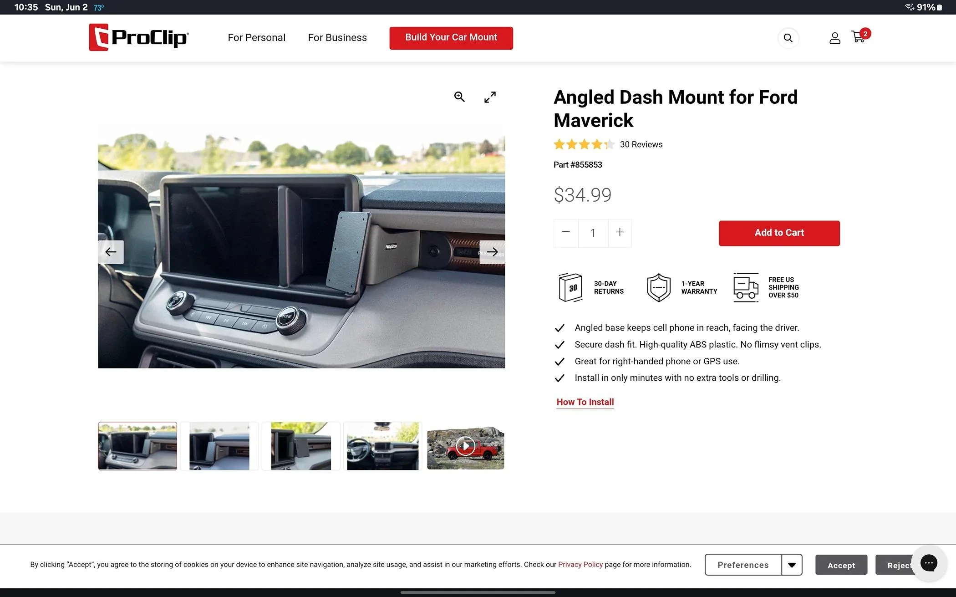Click the free shipping truck icon
Image resolution: width=956 pixels, height=597 pixels.
[746, 287]
